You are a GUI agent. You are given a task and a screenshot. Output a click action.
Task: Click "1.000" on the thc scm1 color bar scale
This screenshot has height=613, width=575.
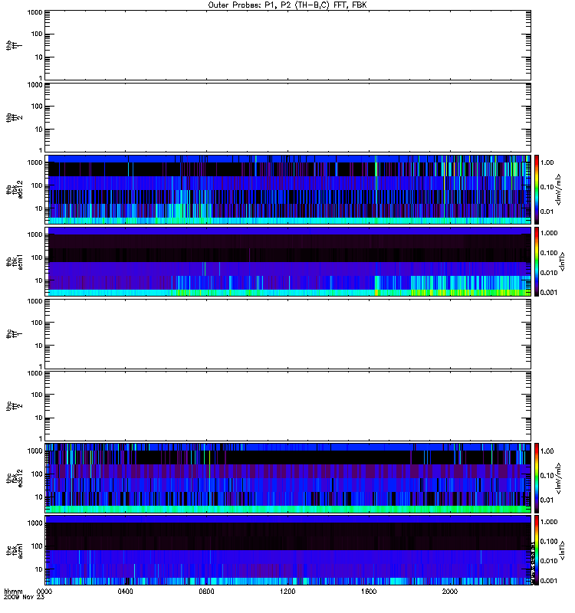549,522
